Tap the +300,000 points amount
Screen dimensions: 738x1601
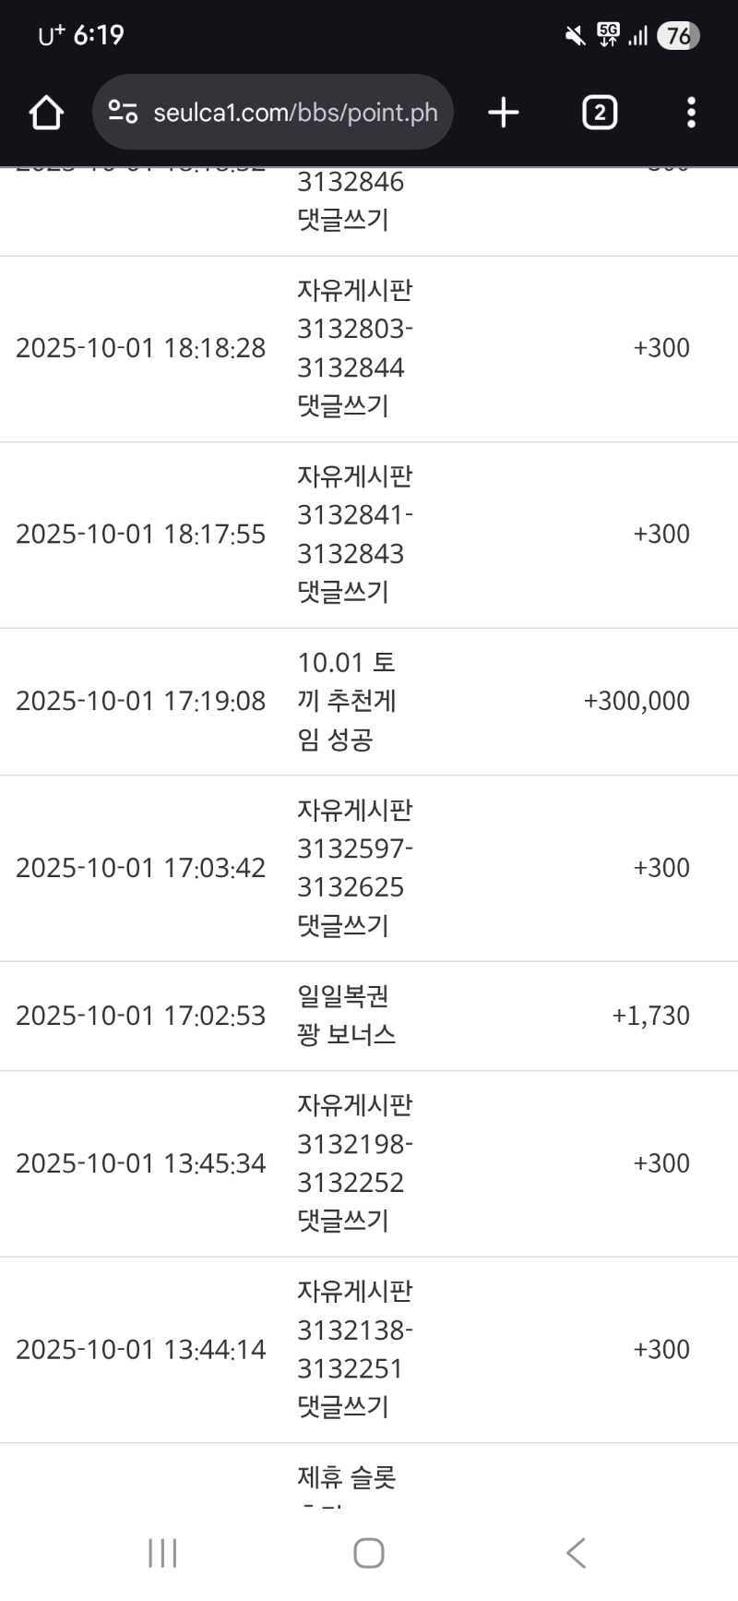(637, 701)
